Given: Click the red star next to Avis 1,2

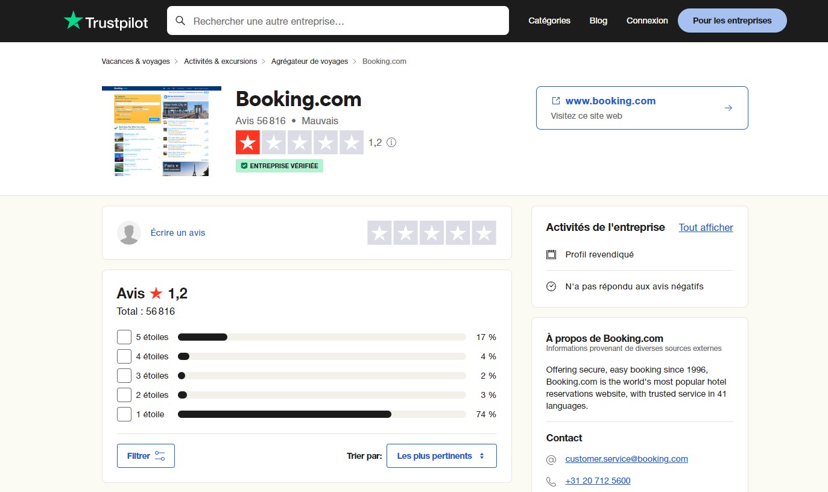Looking at the screenshot, I should tap(156, 294).
